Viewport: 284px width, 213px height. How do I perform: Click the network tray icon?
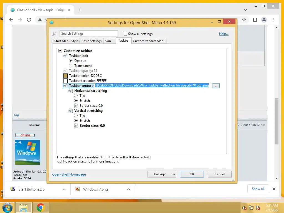(x=251, y=208)
